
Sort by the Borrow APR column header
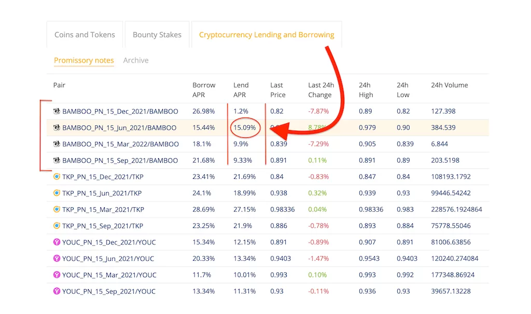(x=204, y=90)
